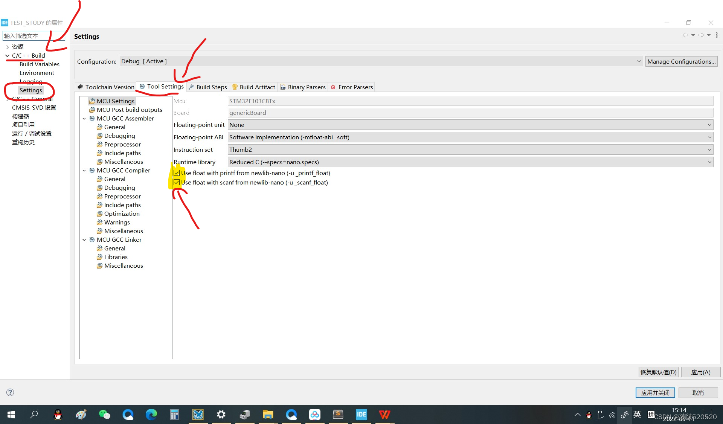Open WeChat from the taskbar

coord(104,415)
